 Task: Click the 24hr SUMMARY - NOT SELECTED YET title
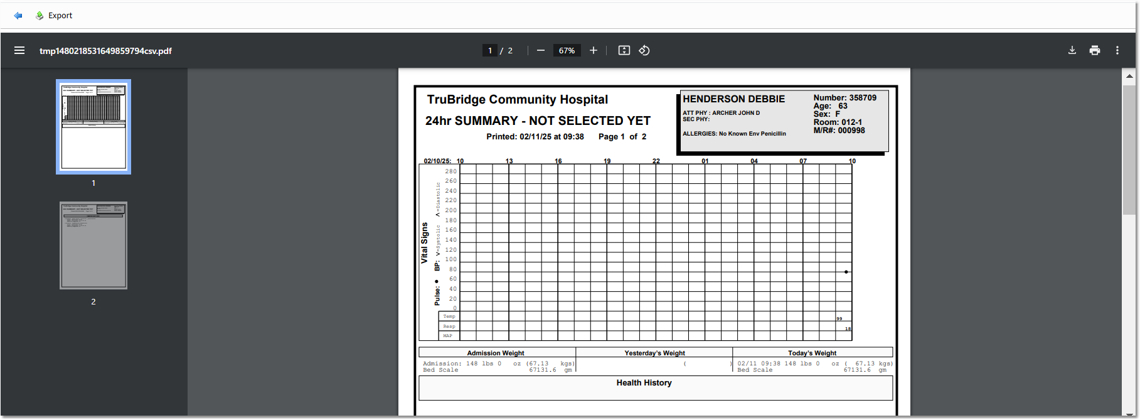point(538,121)
